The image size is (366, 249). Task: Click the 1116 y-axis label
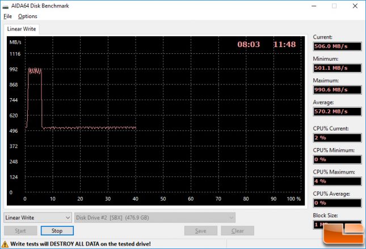point(15,54)
